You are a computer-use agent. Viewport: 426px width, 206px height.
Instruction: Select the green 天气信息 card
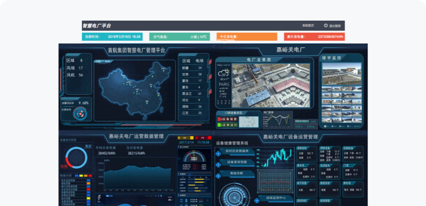pyautogui.click(x=180, y=37)
